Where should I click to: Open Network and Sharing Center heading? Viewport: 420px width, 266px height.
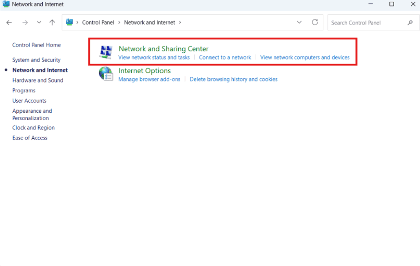tap(163, 49)
